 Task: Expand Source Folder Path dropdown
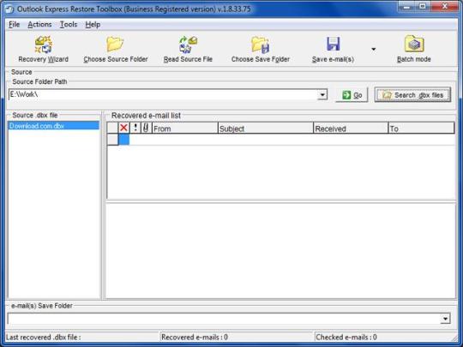(322, 95)
